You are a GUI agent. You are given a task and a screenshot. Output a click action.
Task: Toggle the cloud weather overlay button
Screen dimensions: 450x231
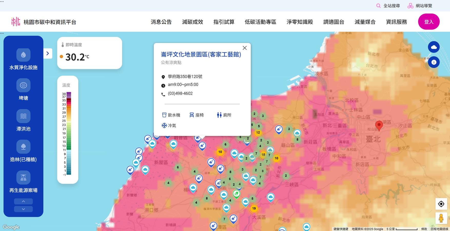click(x=434, y=47)
